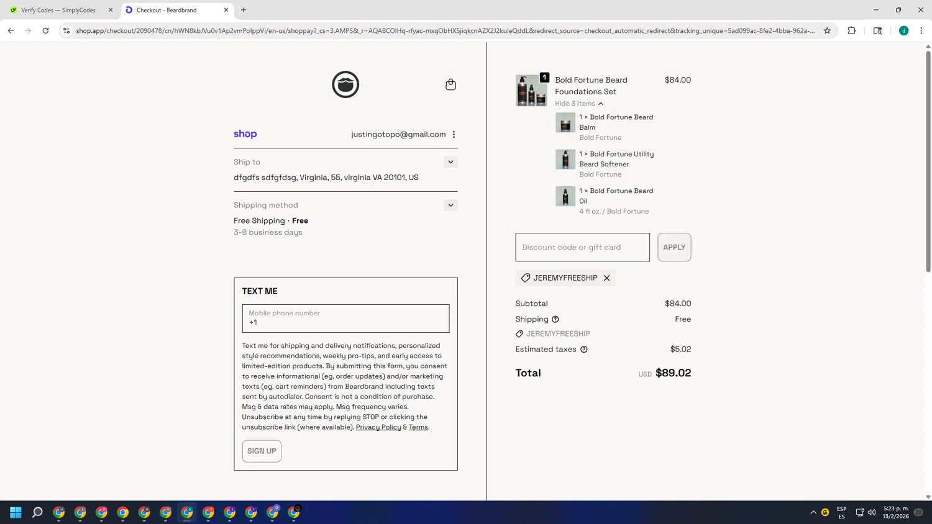The image size is (932, 524).
Task: Click the Bold Fortune Beard Balm thumbnail
Action: (x=565, y=123)
